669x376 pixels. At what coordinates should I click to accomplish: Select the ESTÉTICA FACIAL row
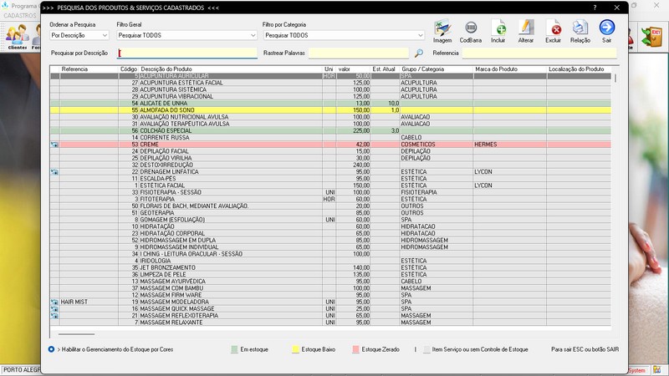point(330,185)
